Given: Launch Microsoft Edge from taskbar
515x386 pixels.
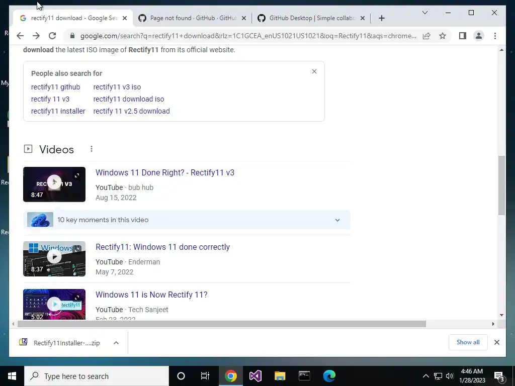Looking at the screenshot, I should [x=329, y=376].
